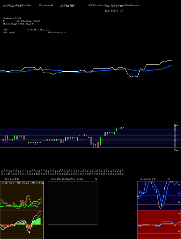The image size is (181, 239).
Task: Click the 'Stochastics & R' panel title
Action: [148, 179]
